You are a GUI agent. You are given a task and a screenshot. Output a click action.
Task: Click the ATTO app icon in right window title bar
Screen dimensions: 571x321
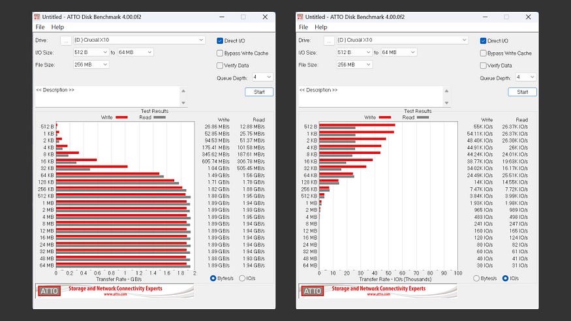click(x=300, y=17)
